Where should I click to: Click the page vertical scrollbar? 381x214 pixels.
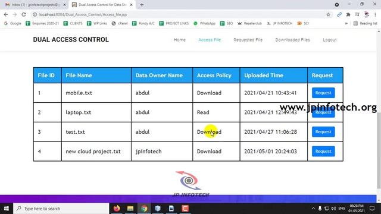click(x=379, y=150)
